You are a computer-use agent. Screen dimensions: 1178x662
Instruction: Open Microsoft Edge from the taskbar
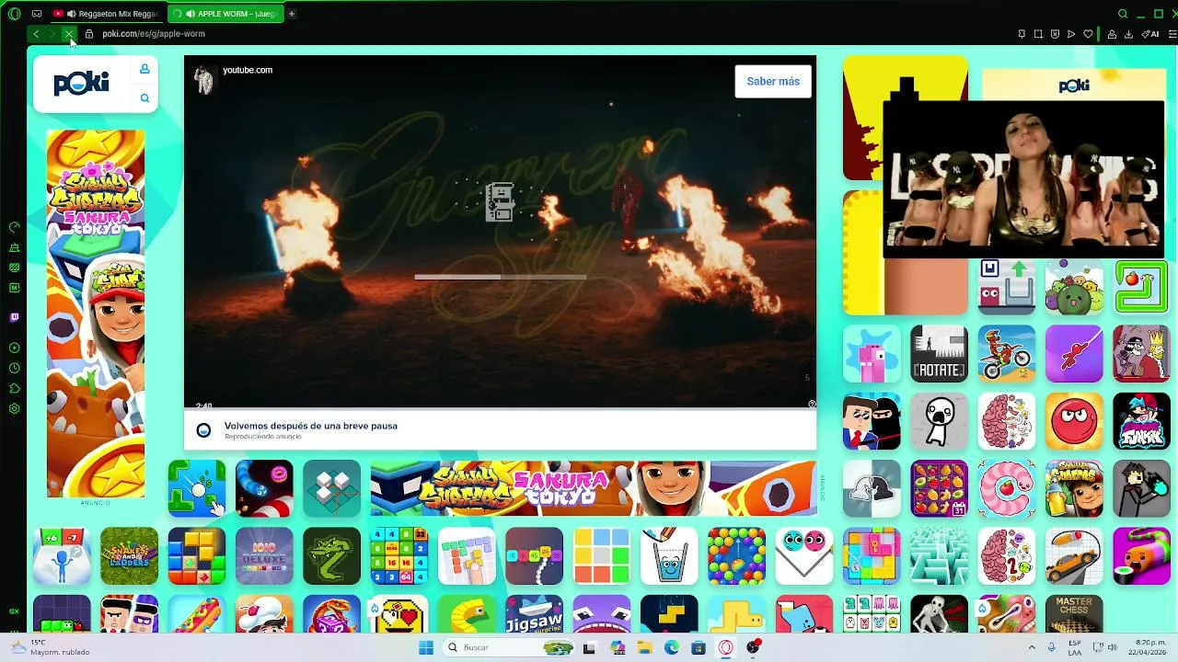(x=672, y=647)
